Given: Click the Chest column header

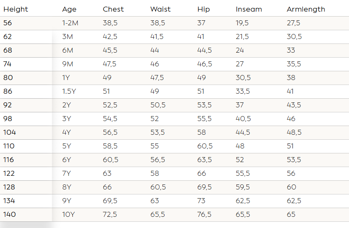Looking at the screenshot, I should coord(113,9).
